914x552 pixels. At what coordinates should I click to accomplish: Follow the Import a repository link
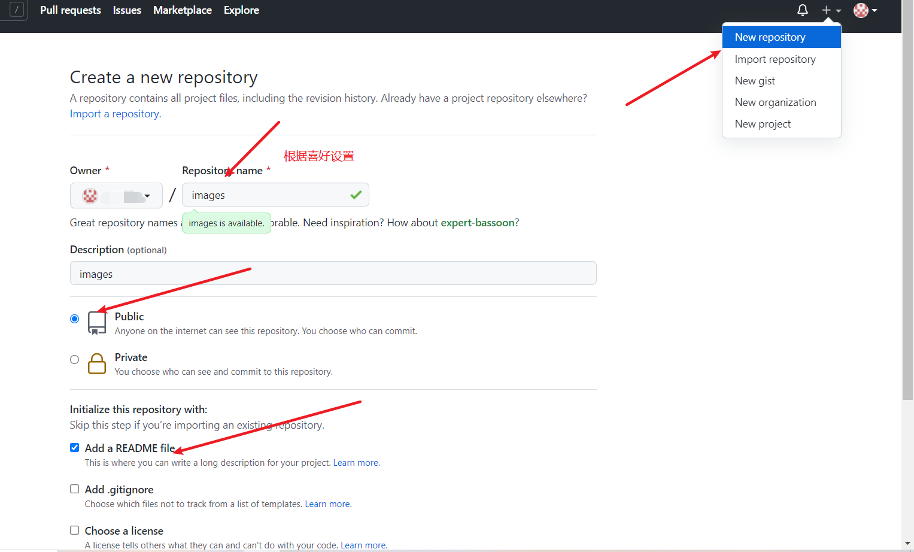(115, 114)
